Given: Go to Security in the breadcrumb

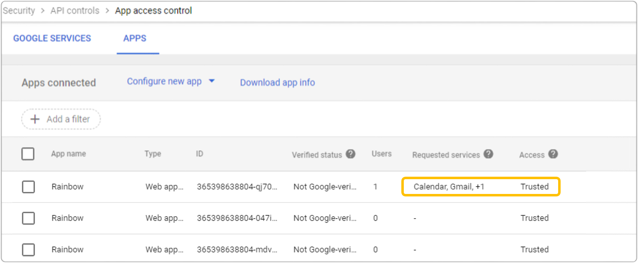Looking at the screenshot, I should click(x=19, y=11).
